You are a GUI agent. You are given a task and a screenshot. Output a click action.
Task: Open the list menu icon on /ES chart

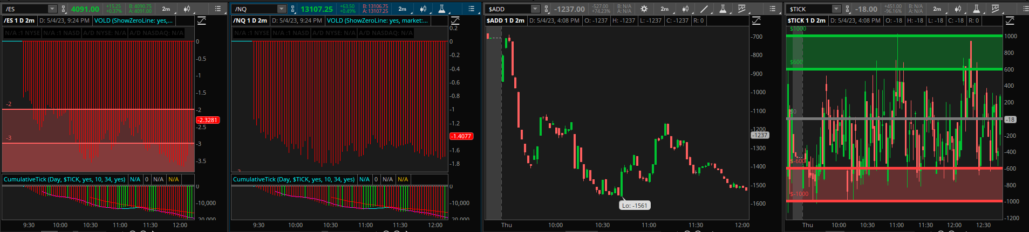[218, 9]
